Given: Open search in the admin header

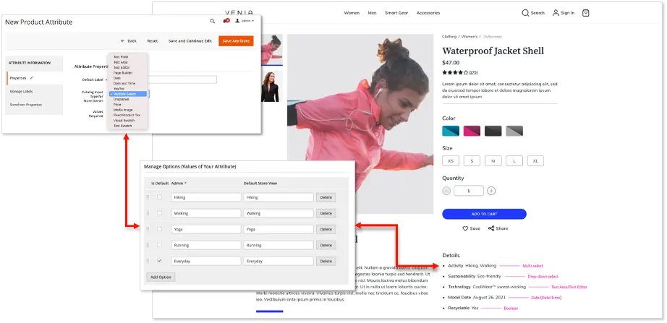Looking at the screenshot, I should tap(212, 21).
